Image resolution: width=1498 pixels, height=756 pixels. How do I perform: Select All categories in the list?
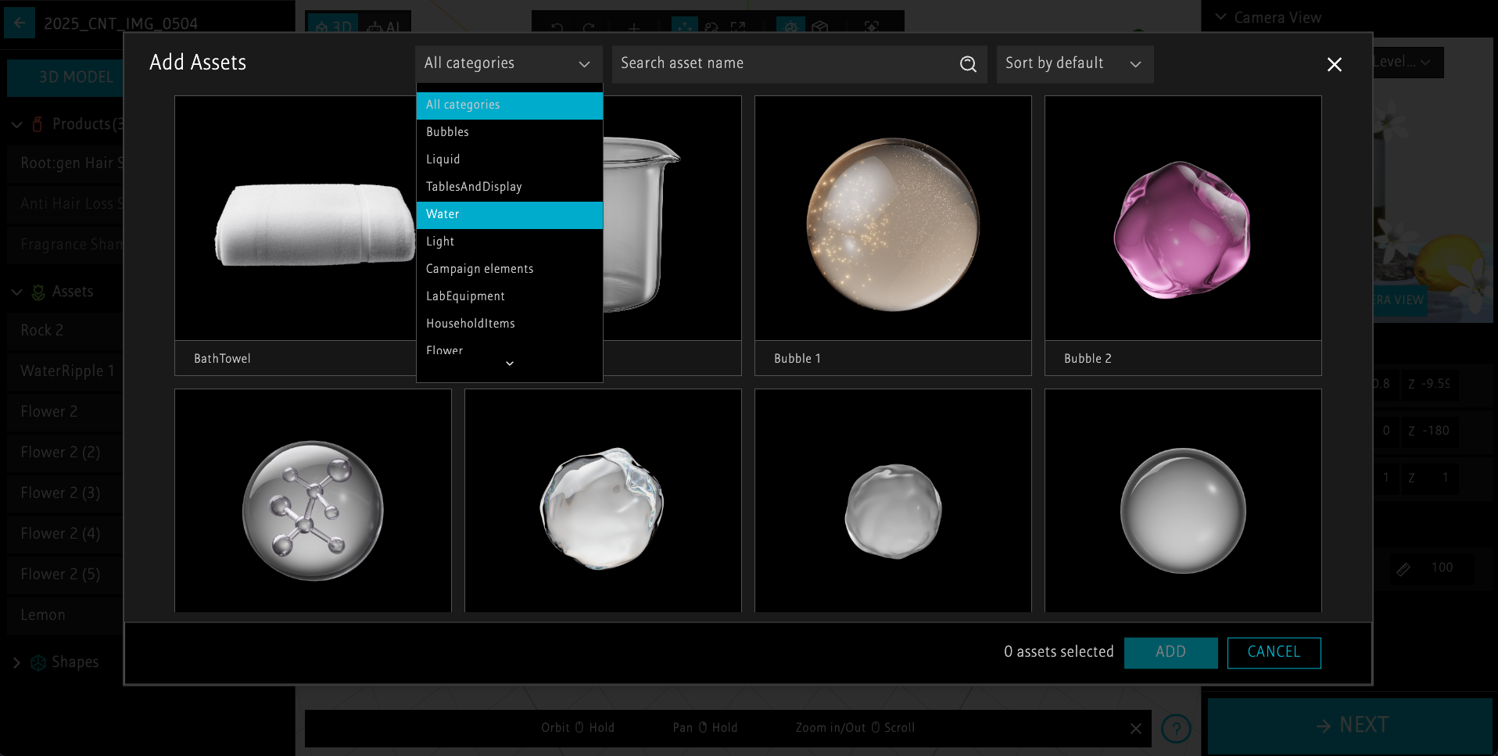pos(510,106)
